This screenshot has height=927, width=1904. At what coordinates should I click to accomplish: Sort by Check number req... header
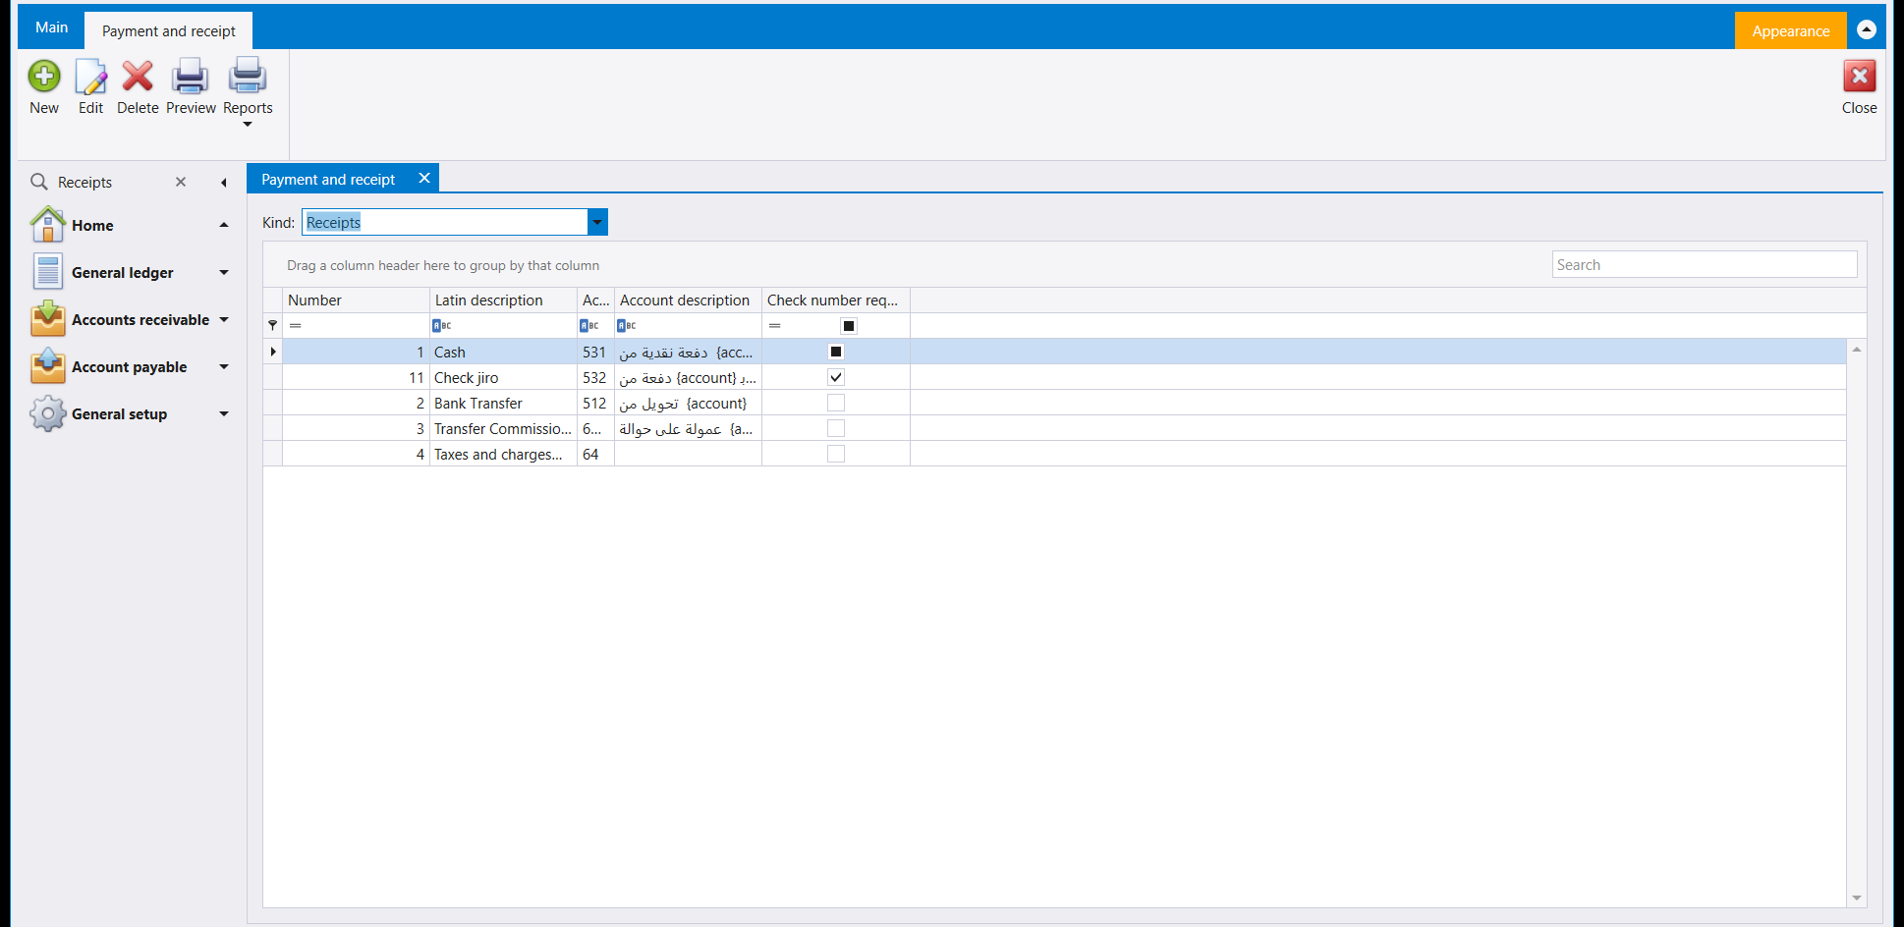(x=836, y=300)
